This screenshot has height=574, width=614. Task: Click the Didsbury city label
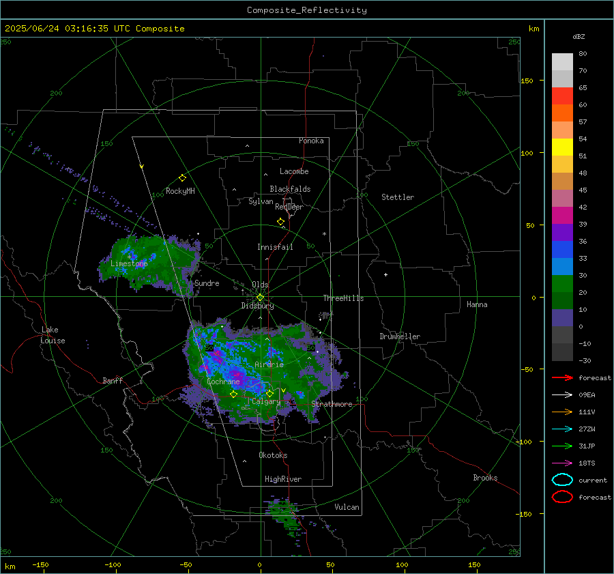click(x=257, y=306)
